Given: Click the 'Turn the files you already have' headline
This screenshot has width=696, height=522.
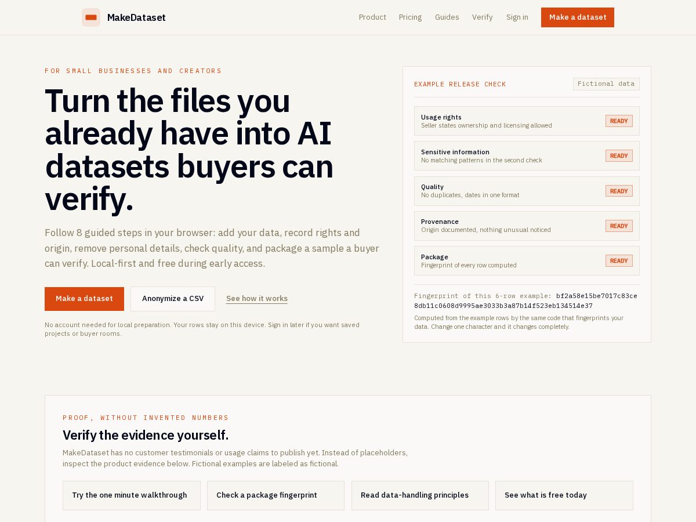Looking at the screenshot, I should click(x=189, y=149).
